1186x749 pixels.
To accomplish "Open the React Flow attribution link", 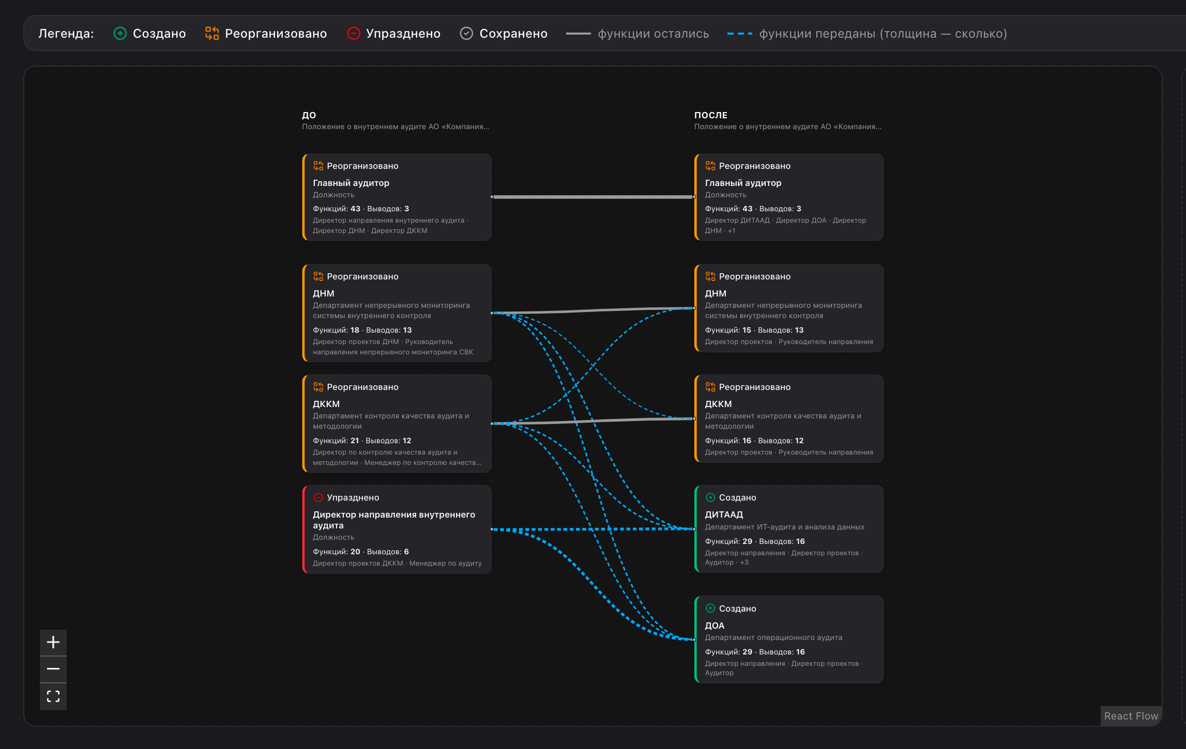I will (x=1131, y=716).
